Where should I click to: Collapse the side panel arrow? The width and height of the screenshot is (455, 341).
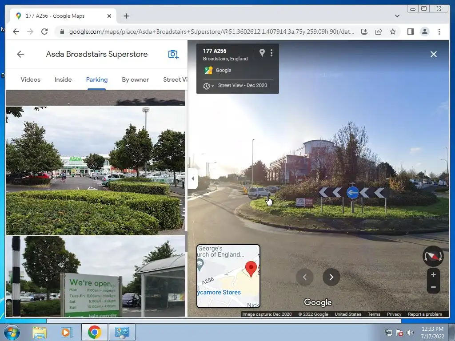pyautogui.click(x=193, y=178)
